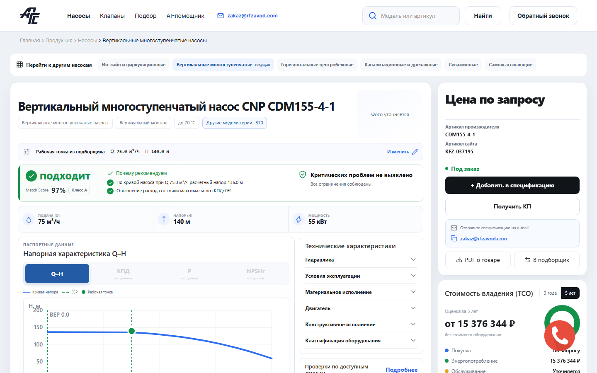Viewport: 597px width, 373px height.
Task: Click swap arrows icon in 'В подборщик'
Action: click(x=527, y=260)
